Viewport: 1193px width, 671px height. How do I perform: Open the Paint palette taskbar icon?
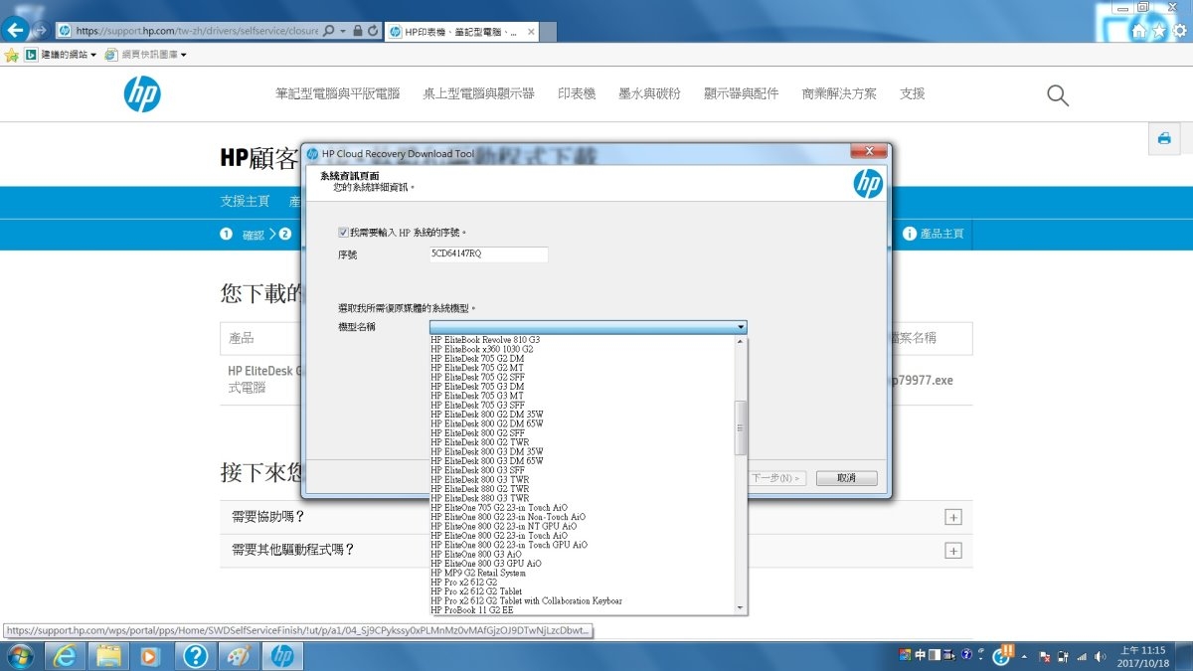point(239,656)
